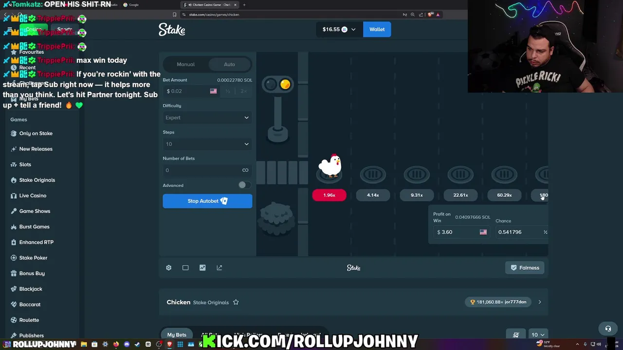Toggle the Advanced switch
The width and height of the screenshot is (623, 350).
tap(245, 185)
